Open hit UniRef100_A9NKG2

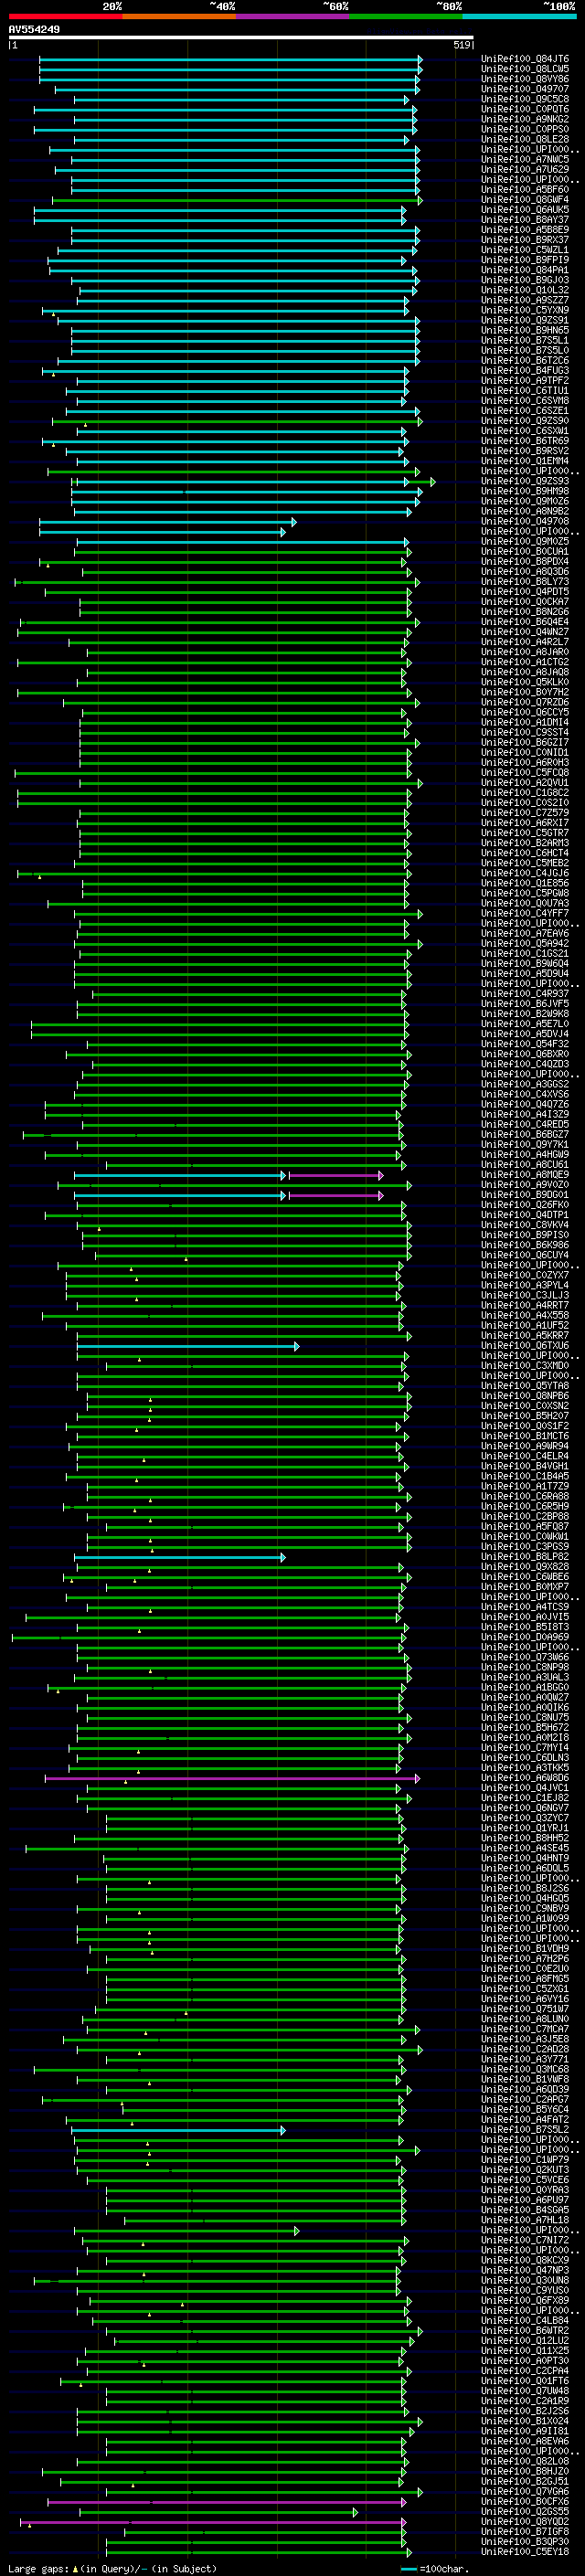[525, 119]
